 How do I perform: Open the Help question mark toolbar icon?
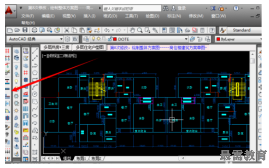[212, 30]
